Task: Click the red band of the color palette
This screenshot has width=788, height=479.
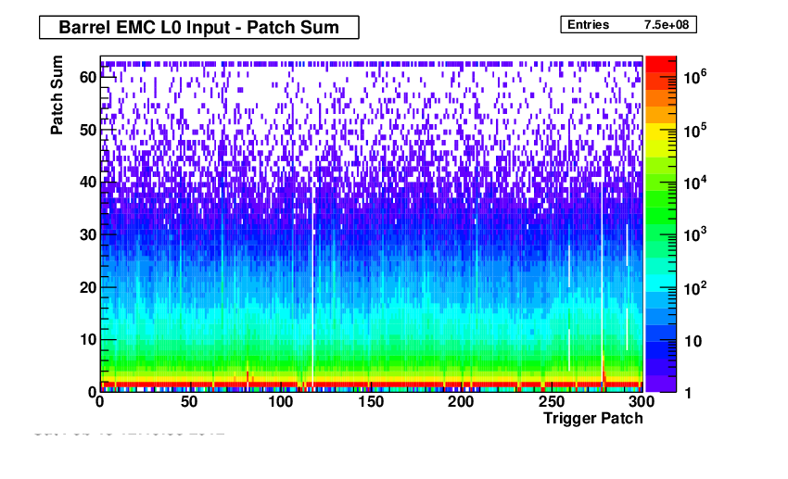Action: point(660,64)
